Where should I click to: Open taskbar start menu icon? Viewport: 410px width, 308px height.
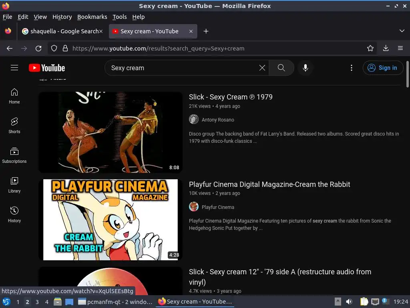point(6,302)
